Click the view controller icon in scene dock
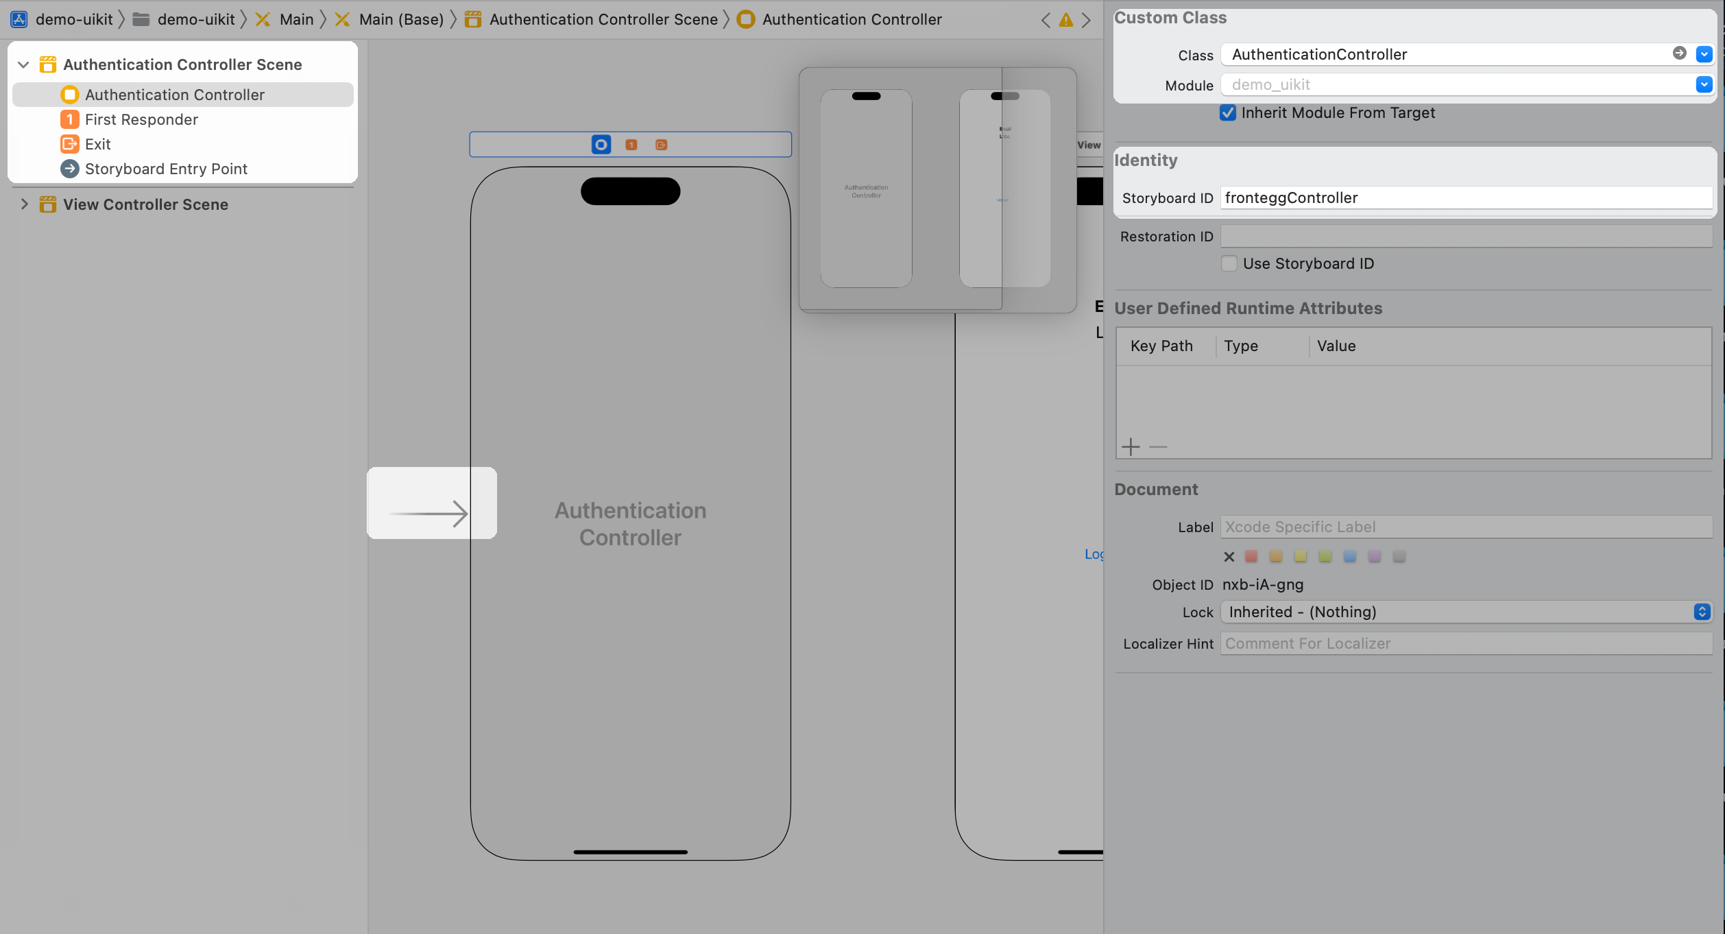This screenshot has width=1725, height=934. (x=601, y=145)
